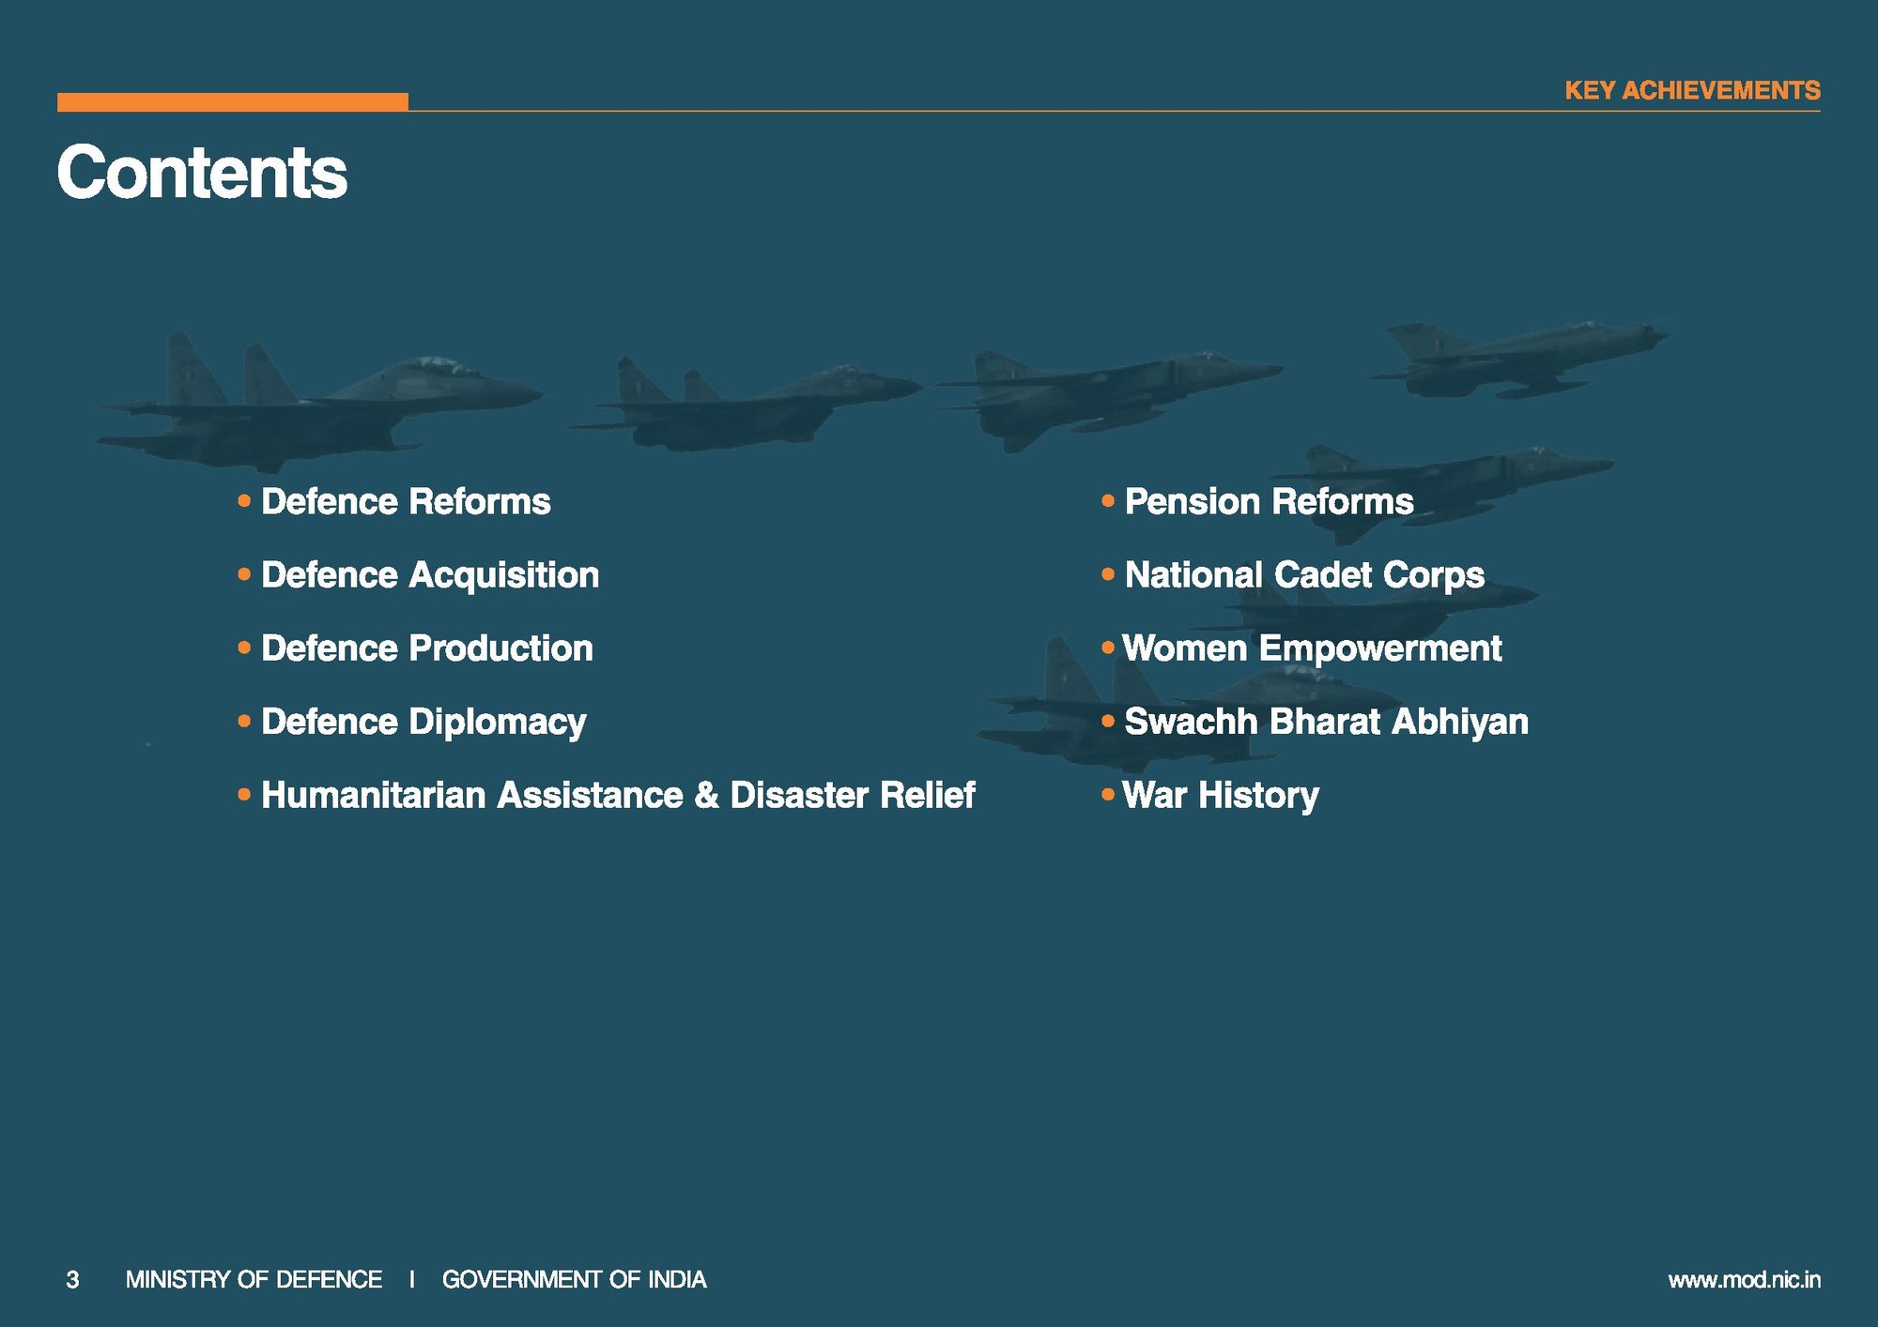Select Humanitarian Assistance & Disaster Relief entry
The image size is (1878, 1327).
[618, 795]
